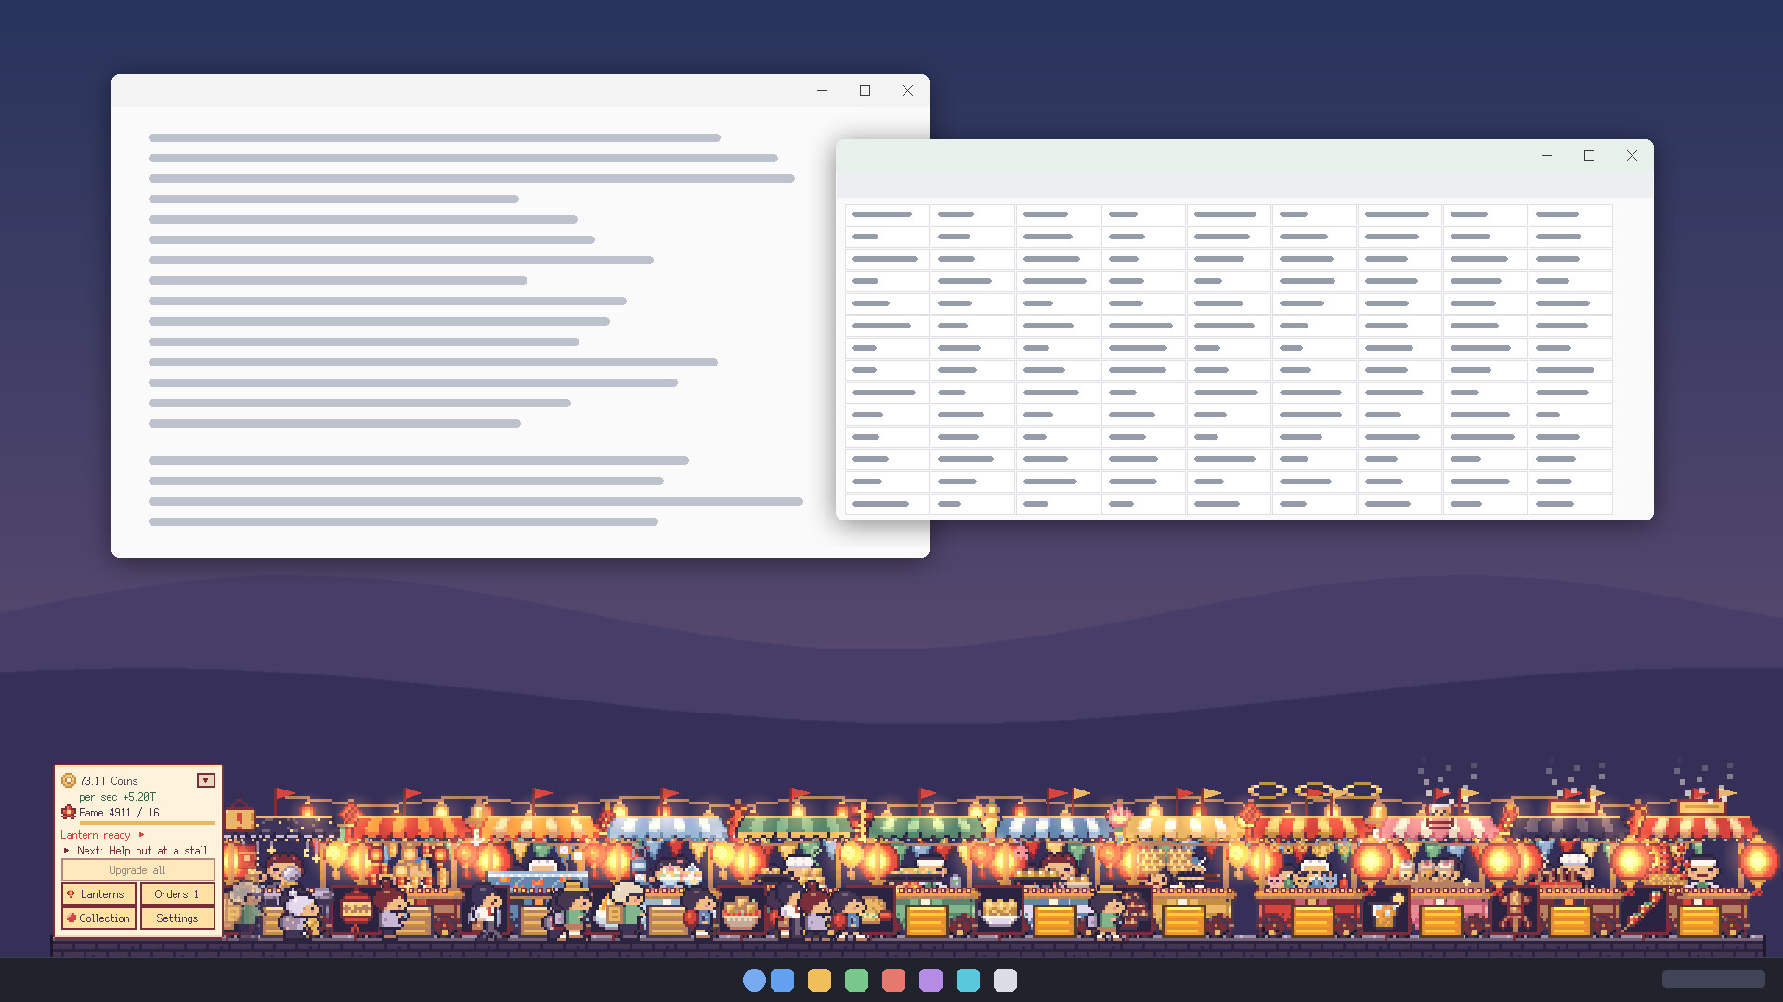Click the 73.1T Coins text

click(109, 780)
